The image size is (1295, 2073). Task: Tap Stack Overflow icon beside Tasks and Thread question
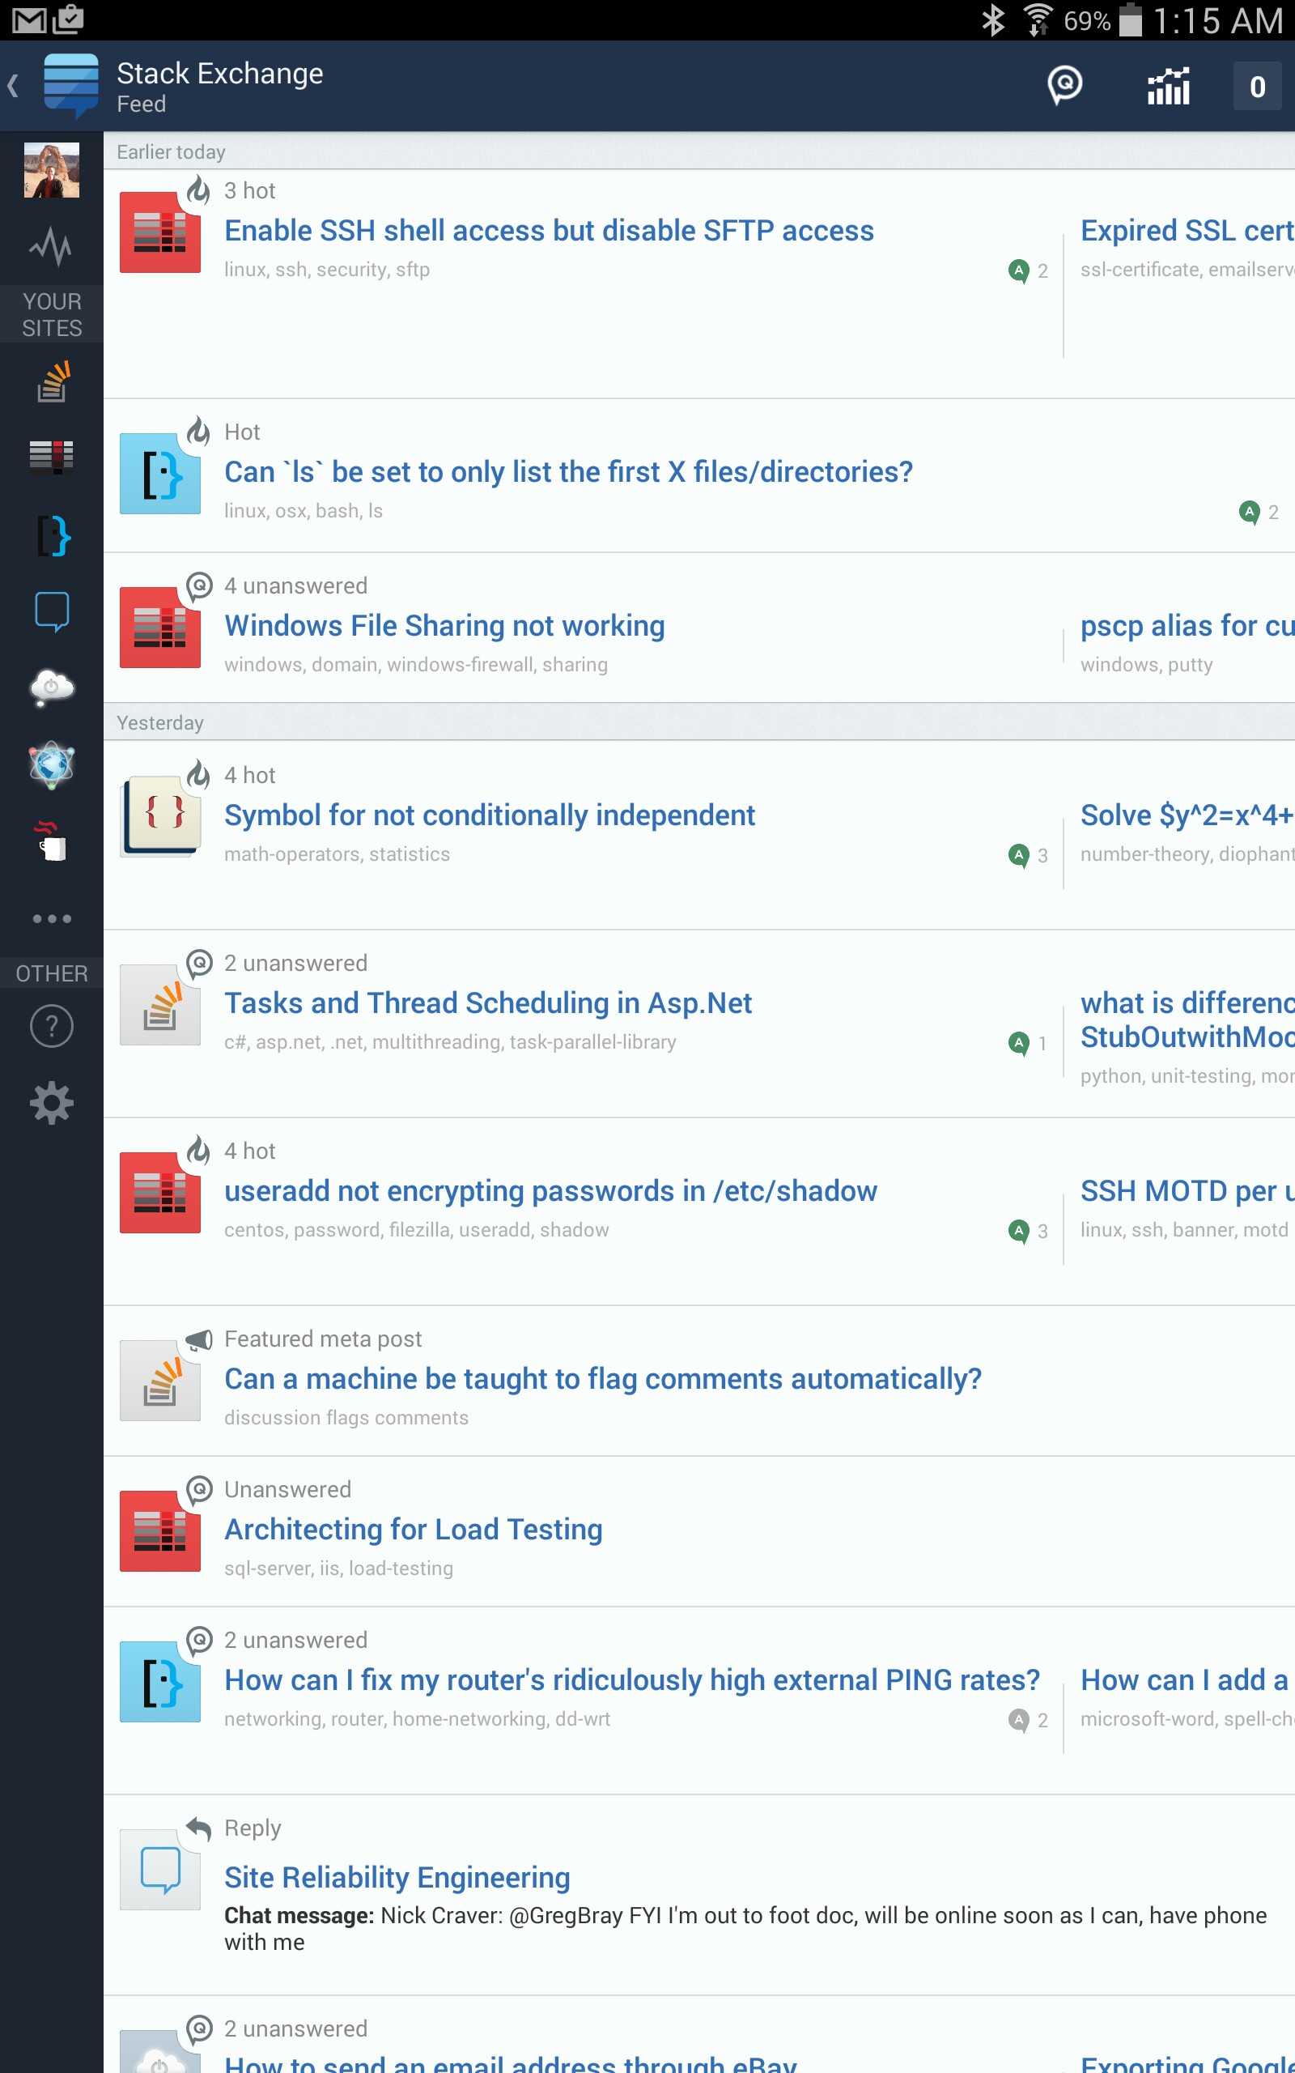pos(160,1005)
